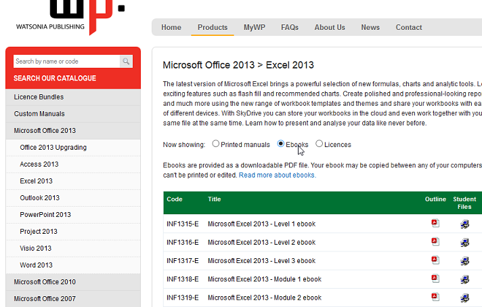The width and height of the screenshot is (482, 307).
Task: Click the Student Files column header
Action: pos(464,203)
